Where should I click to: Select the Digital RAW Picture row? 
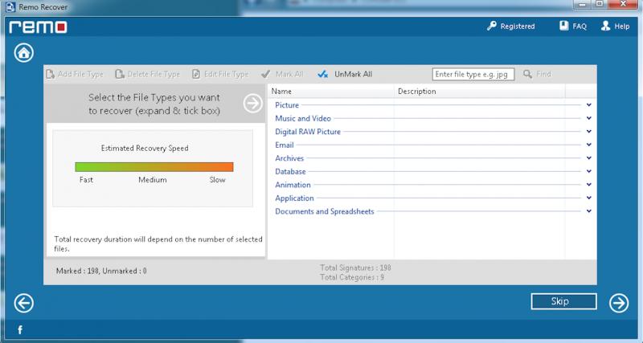tap(432, 132)
